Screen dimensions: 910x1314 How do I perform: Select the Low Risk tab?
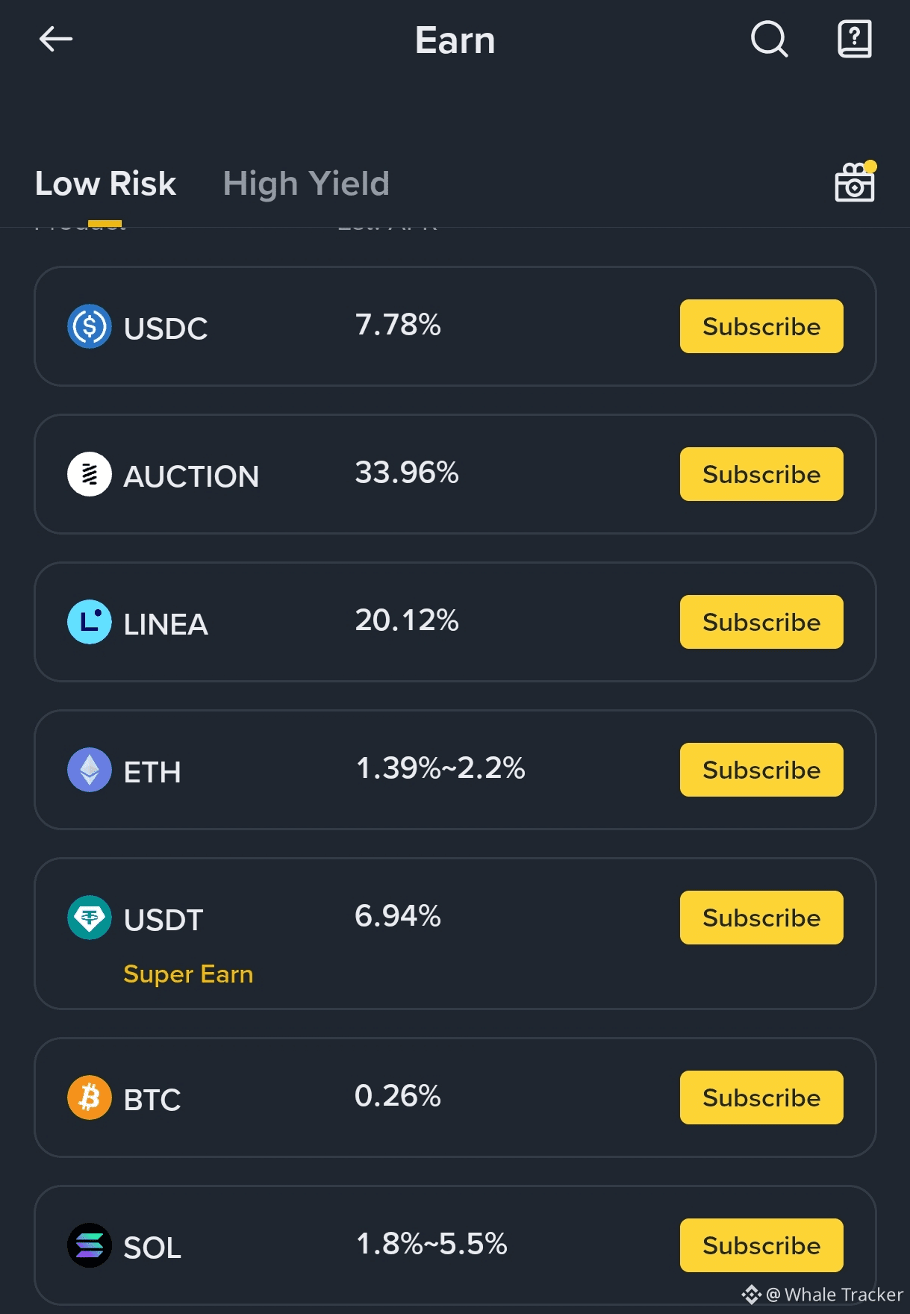[x=105, y=184]
